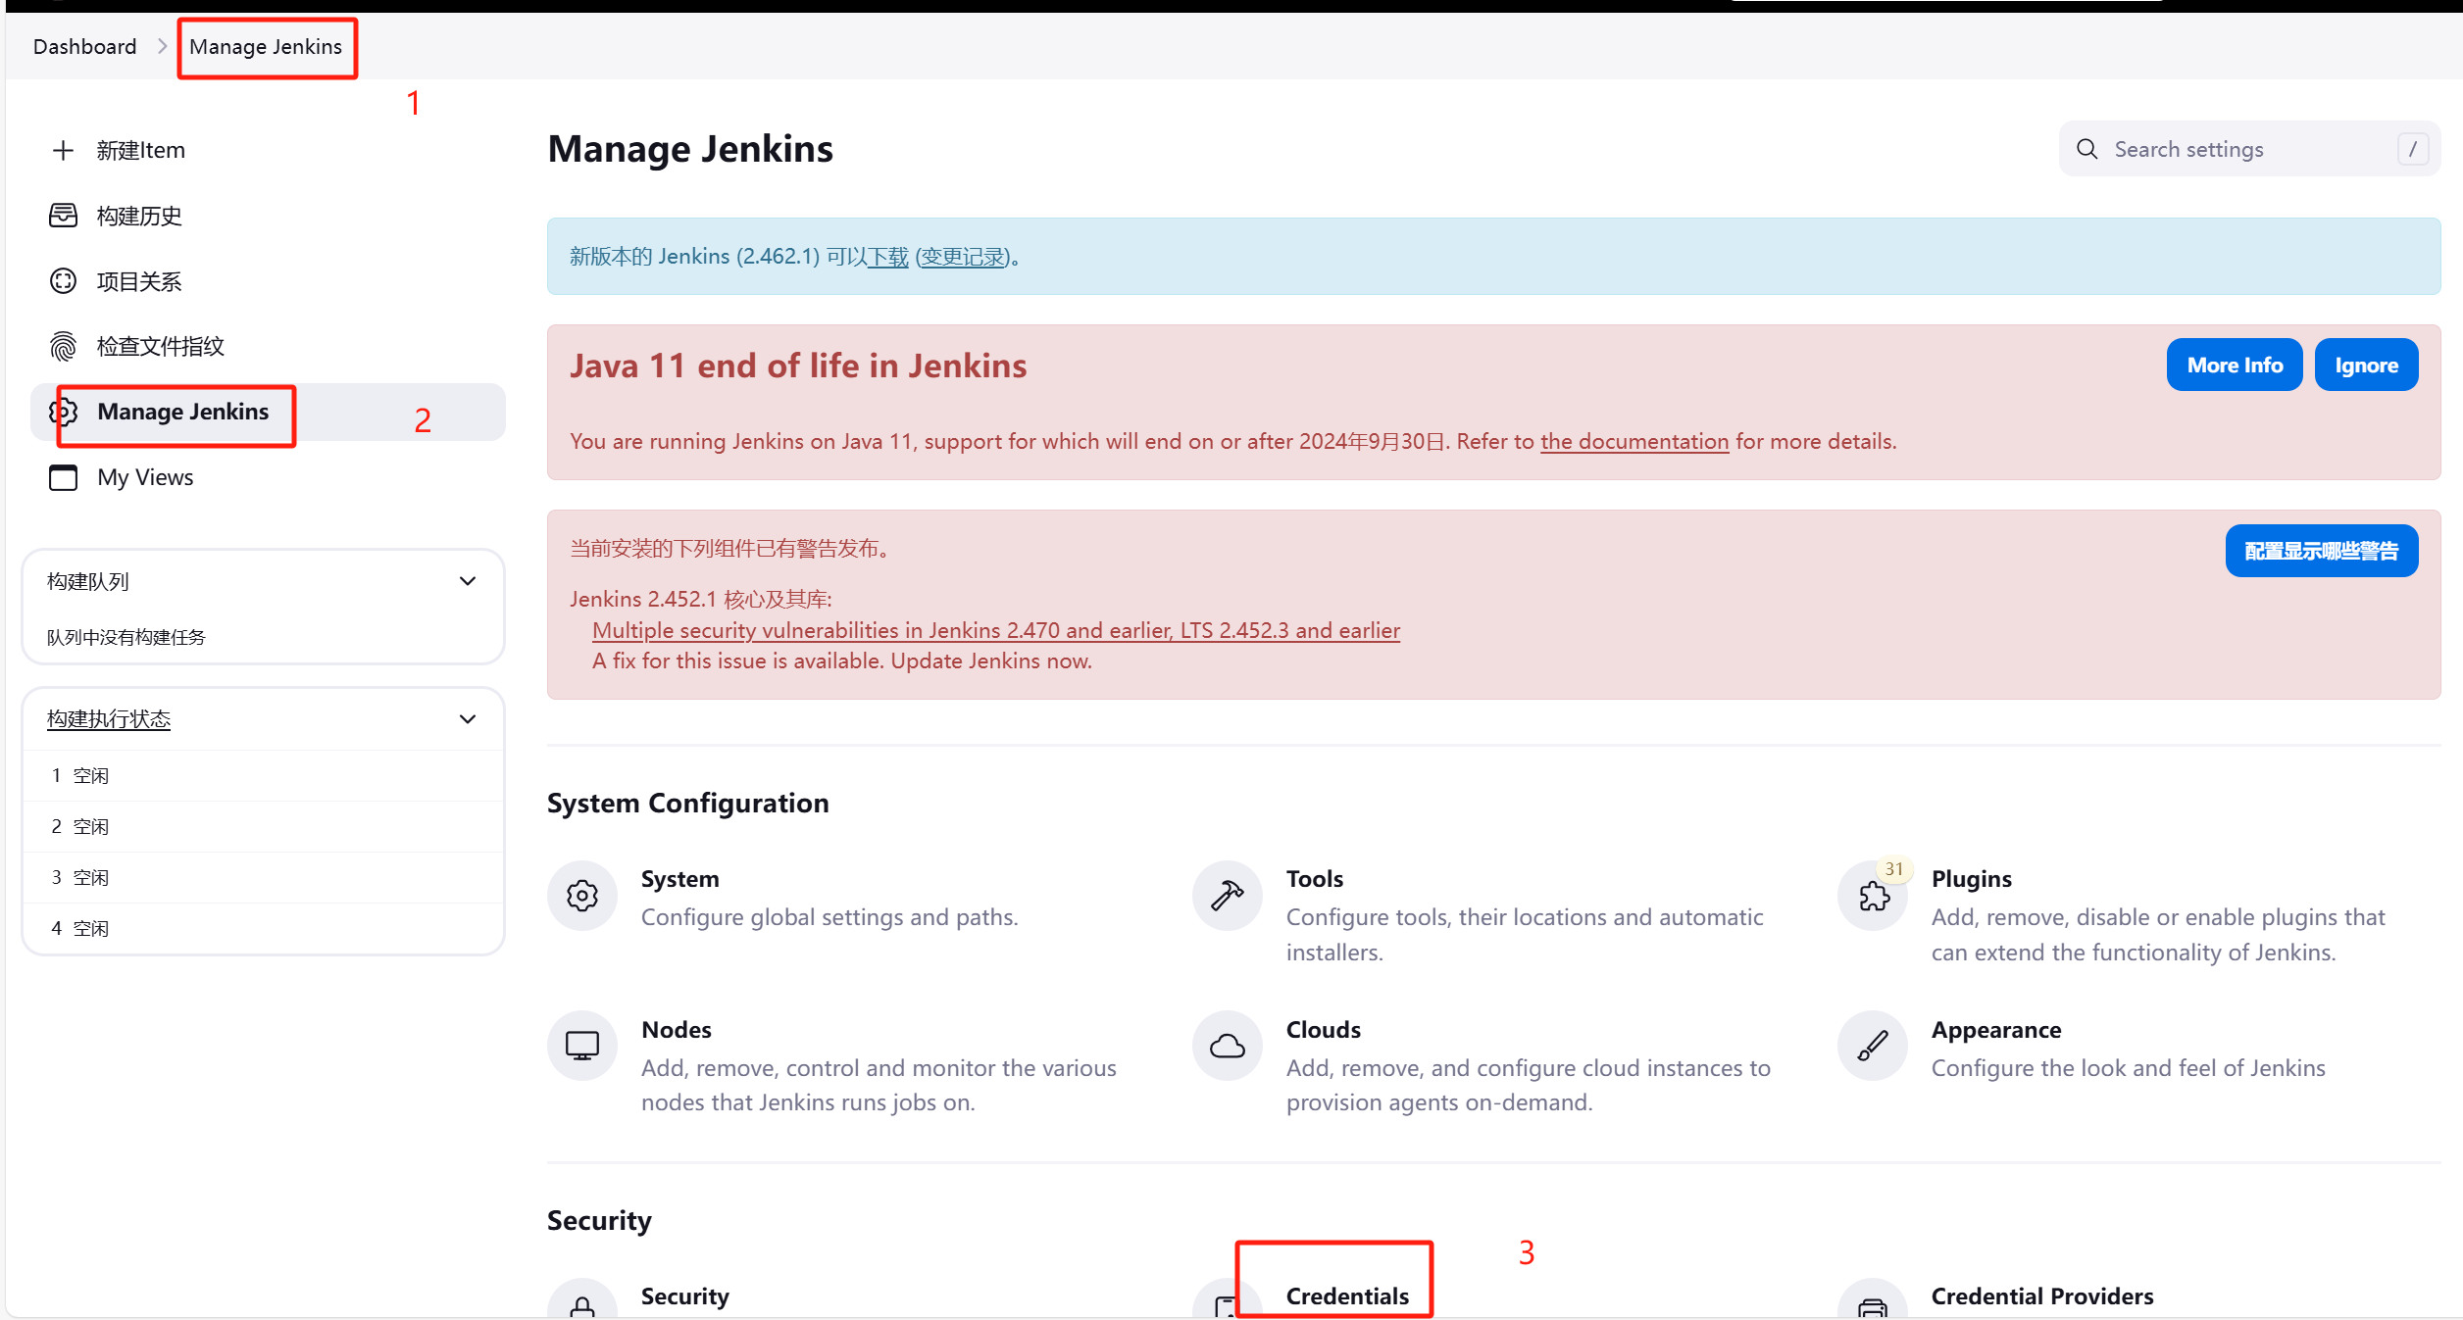Image resolution: width=2463 pixels, height=1320 pixels.
Task: Click the System Configuration heading
Action: tap(688, 804)
